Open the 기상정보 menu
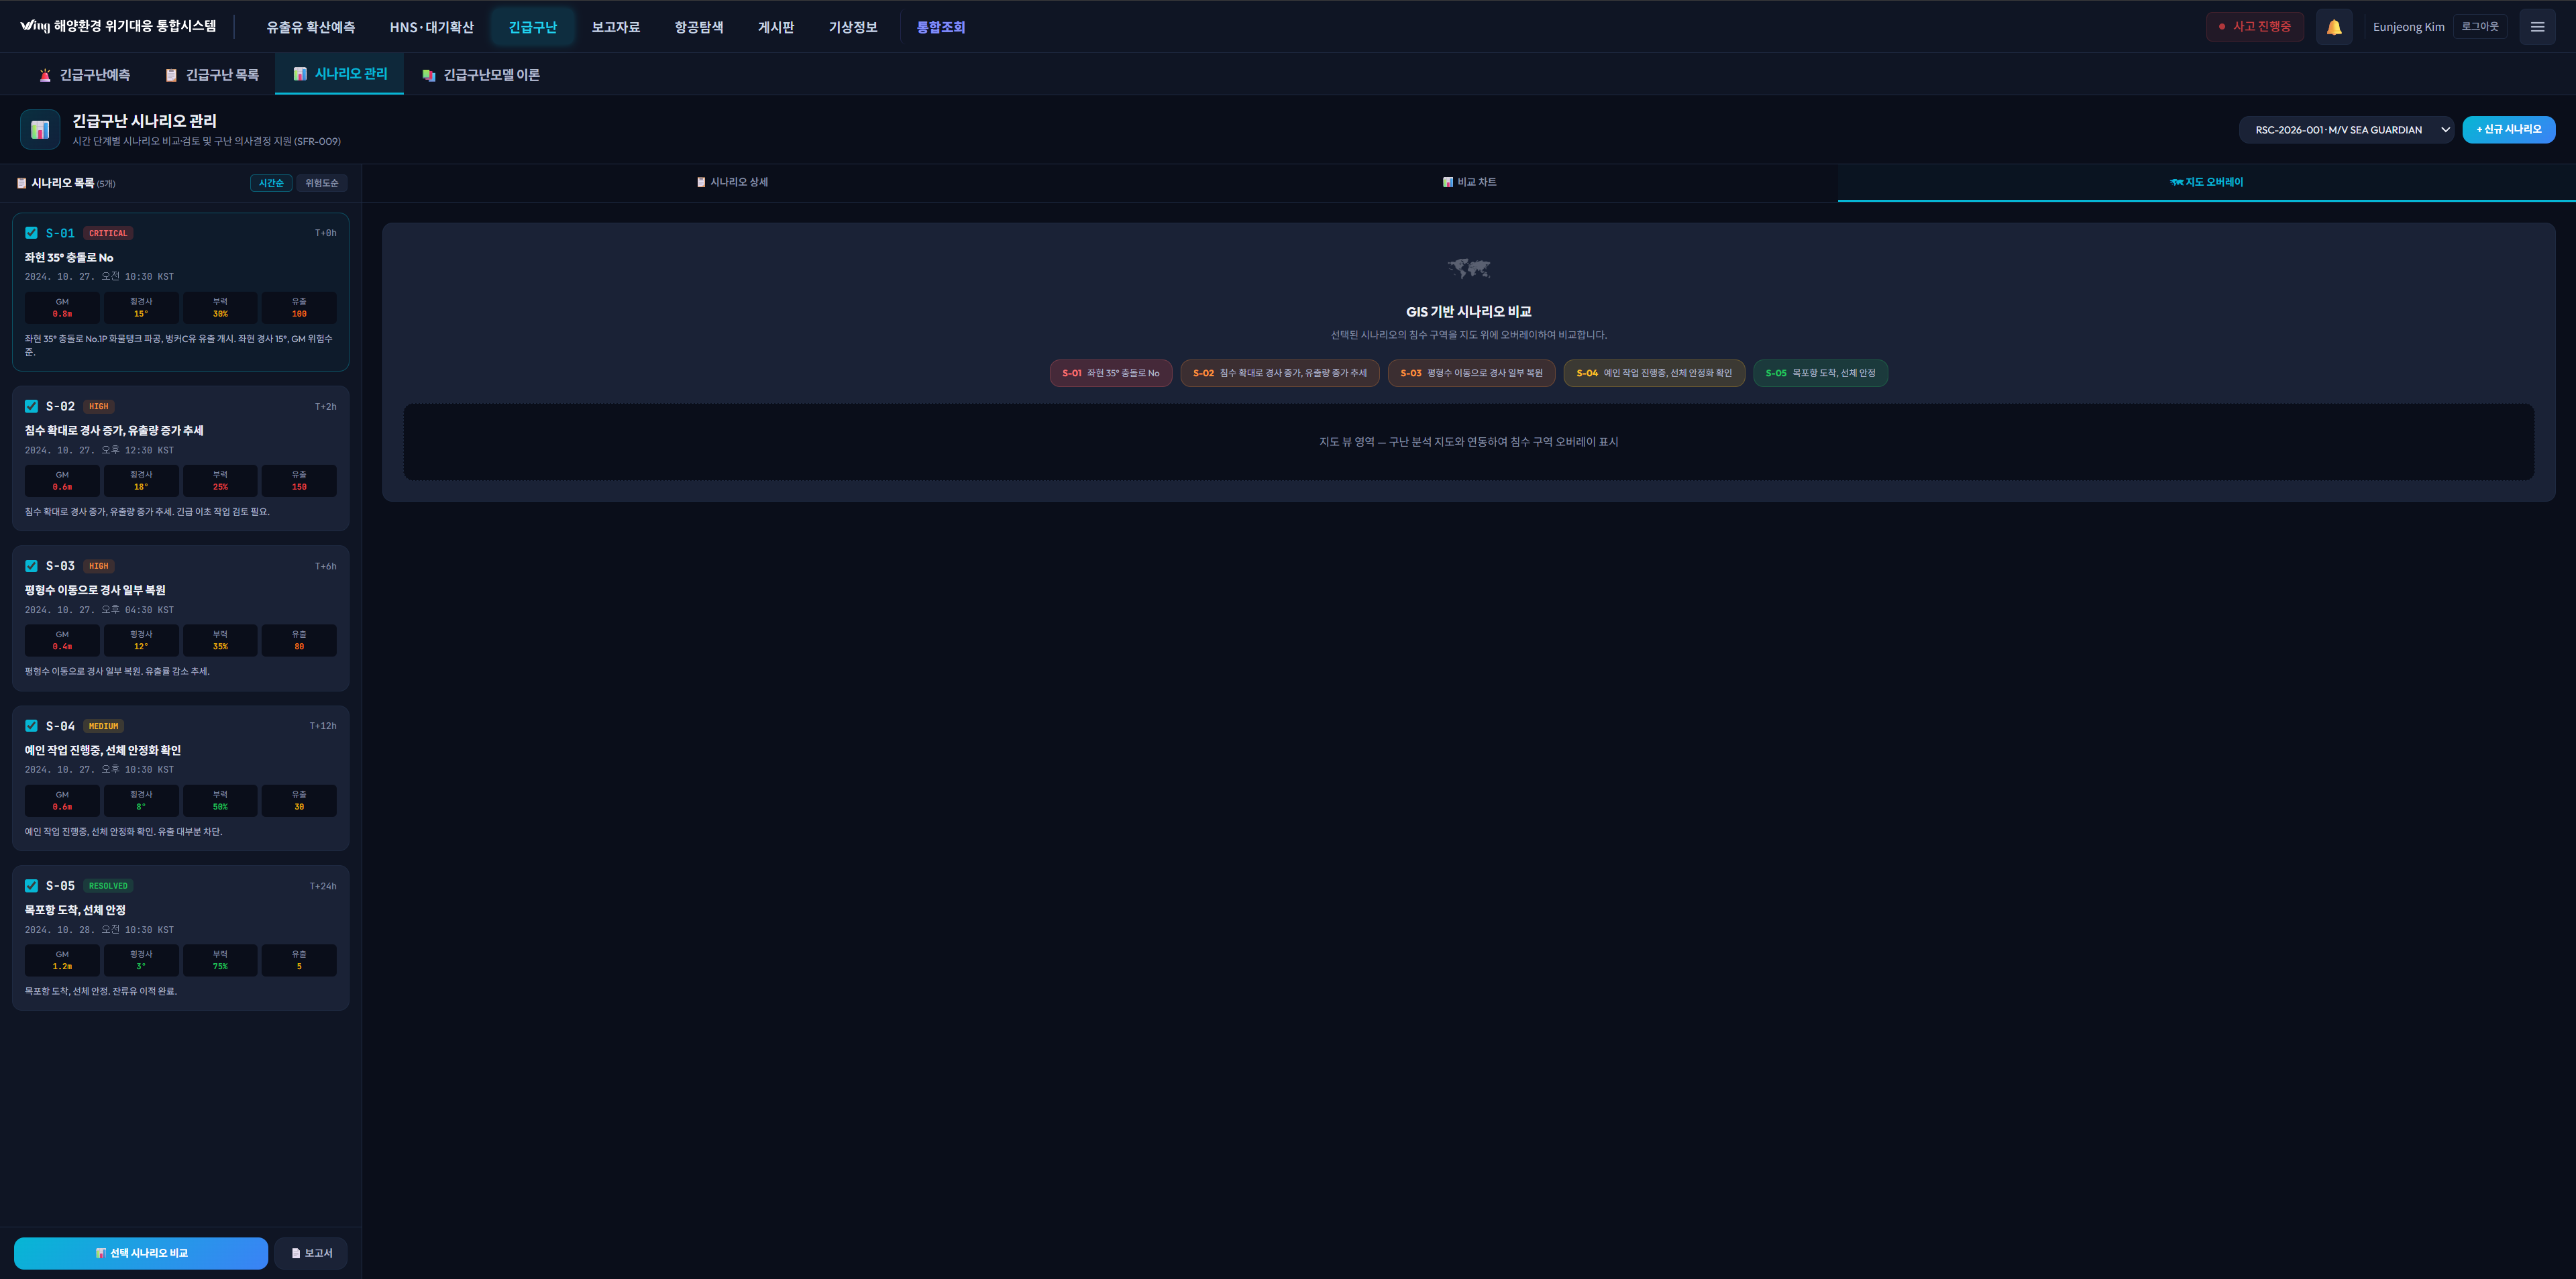 pyautogui.click(x=852, y=27)
